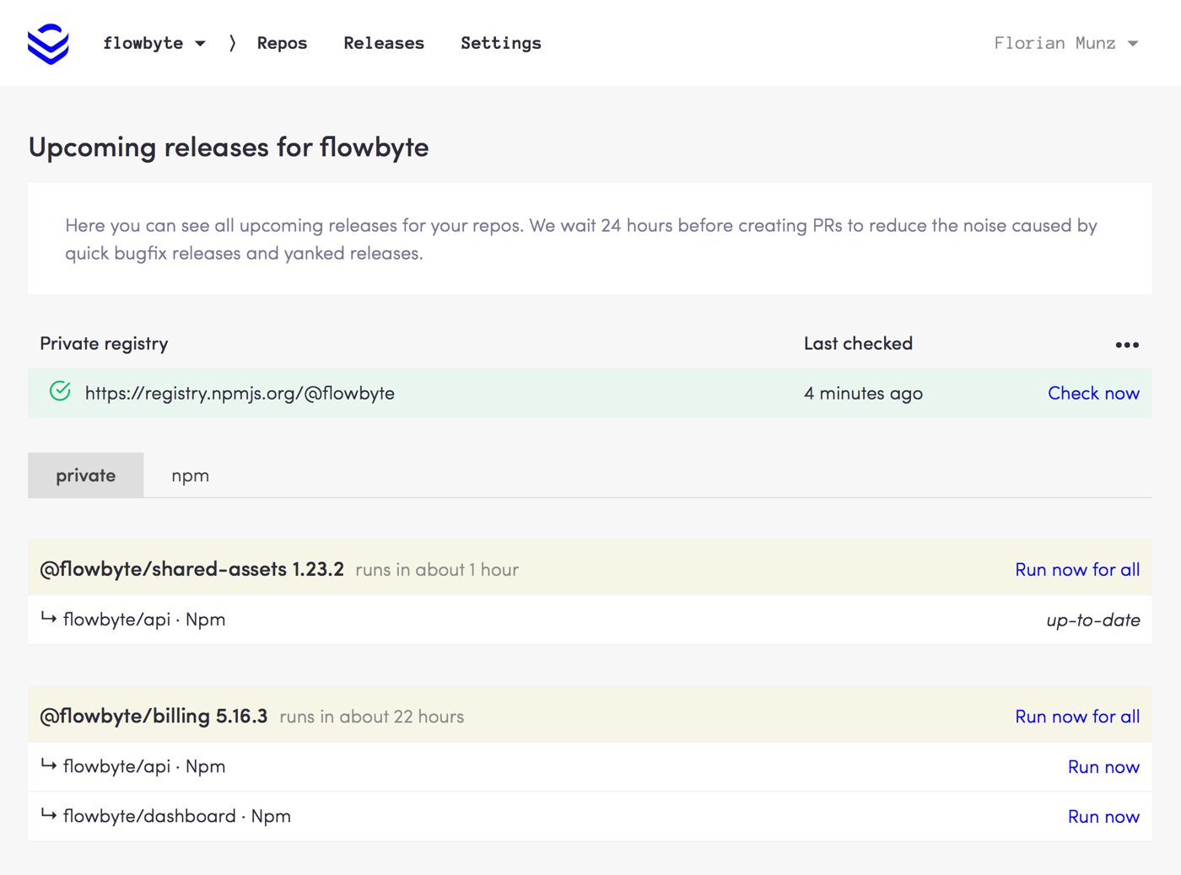Open the three-dots registry options menu
The width and height of the screenshot is (1181, 875).
coord(1126,345)
